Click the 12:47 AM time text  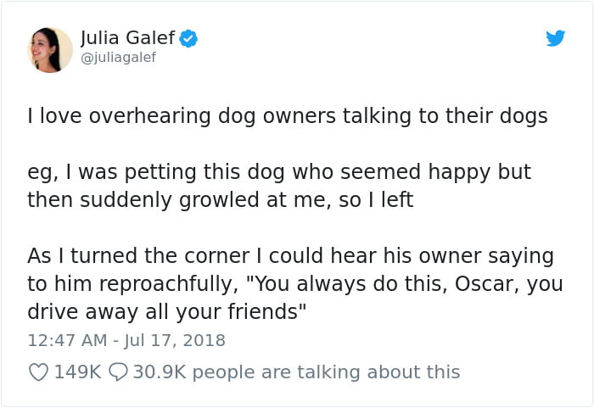[67, 340]
